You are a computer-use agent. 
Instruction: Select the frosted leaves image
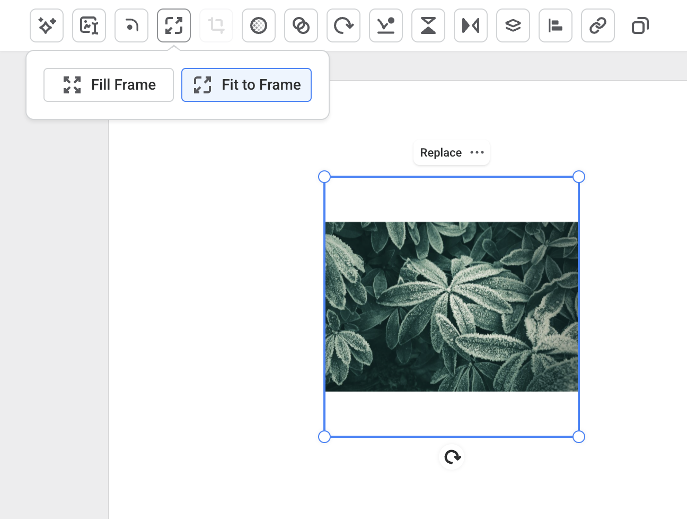point(452,307)
